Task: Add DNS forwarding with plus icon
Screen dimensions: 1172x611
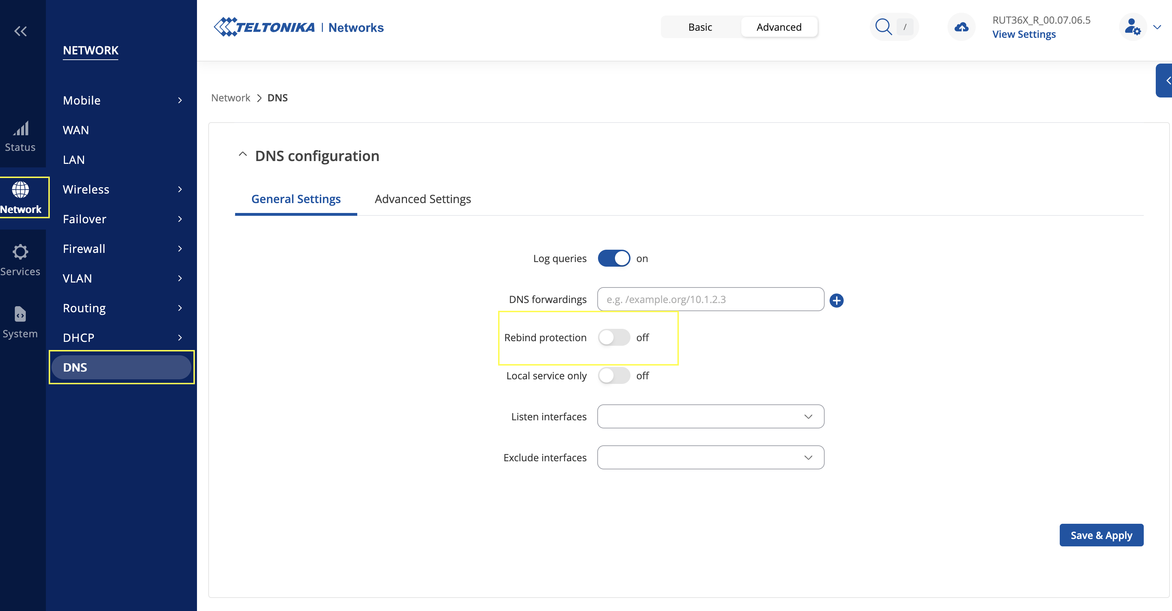Action: tap(836, 300)
